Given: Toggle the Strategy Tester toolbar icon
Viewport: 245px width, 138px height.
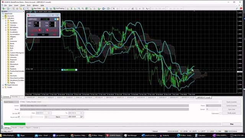Looking at the screenshot, I should click(28, 8).
